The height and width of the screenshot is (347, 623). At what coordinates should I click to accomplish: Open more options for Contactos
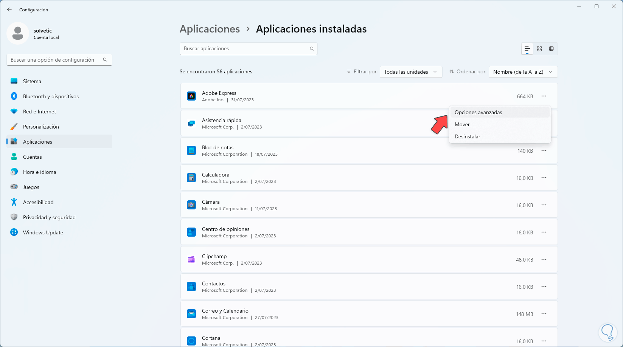click(x=544, y=287)
